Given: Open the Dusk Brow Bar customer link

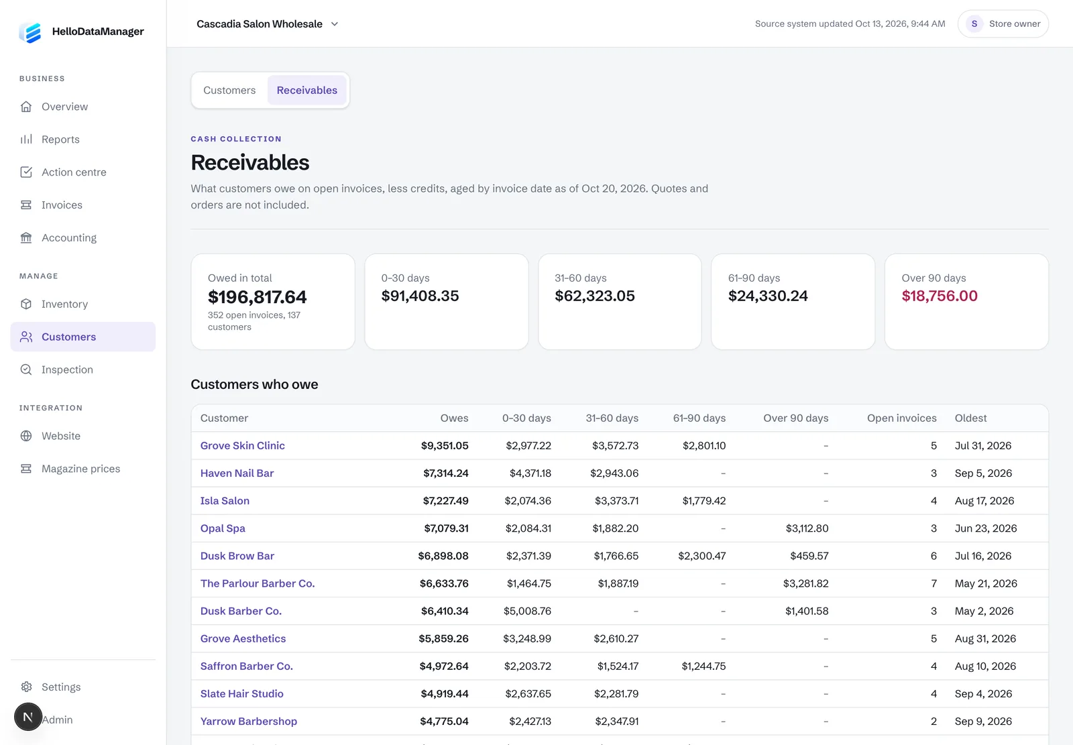Looking at the screenshot, I should click(x=237, y=556).
